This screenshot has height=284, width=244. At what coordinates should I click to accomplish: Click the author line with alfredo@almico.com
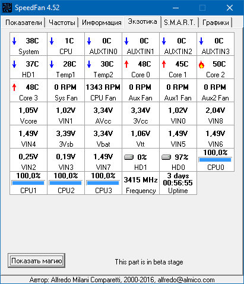[122, 280]
